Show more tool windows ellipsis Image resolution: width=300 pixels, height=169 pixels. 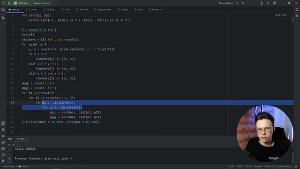coord(3,24)
